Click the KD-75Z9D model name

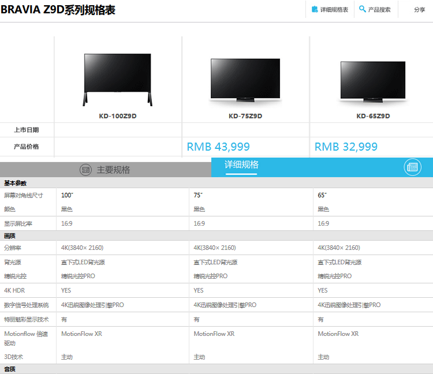tap(245, 116)
